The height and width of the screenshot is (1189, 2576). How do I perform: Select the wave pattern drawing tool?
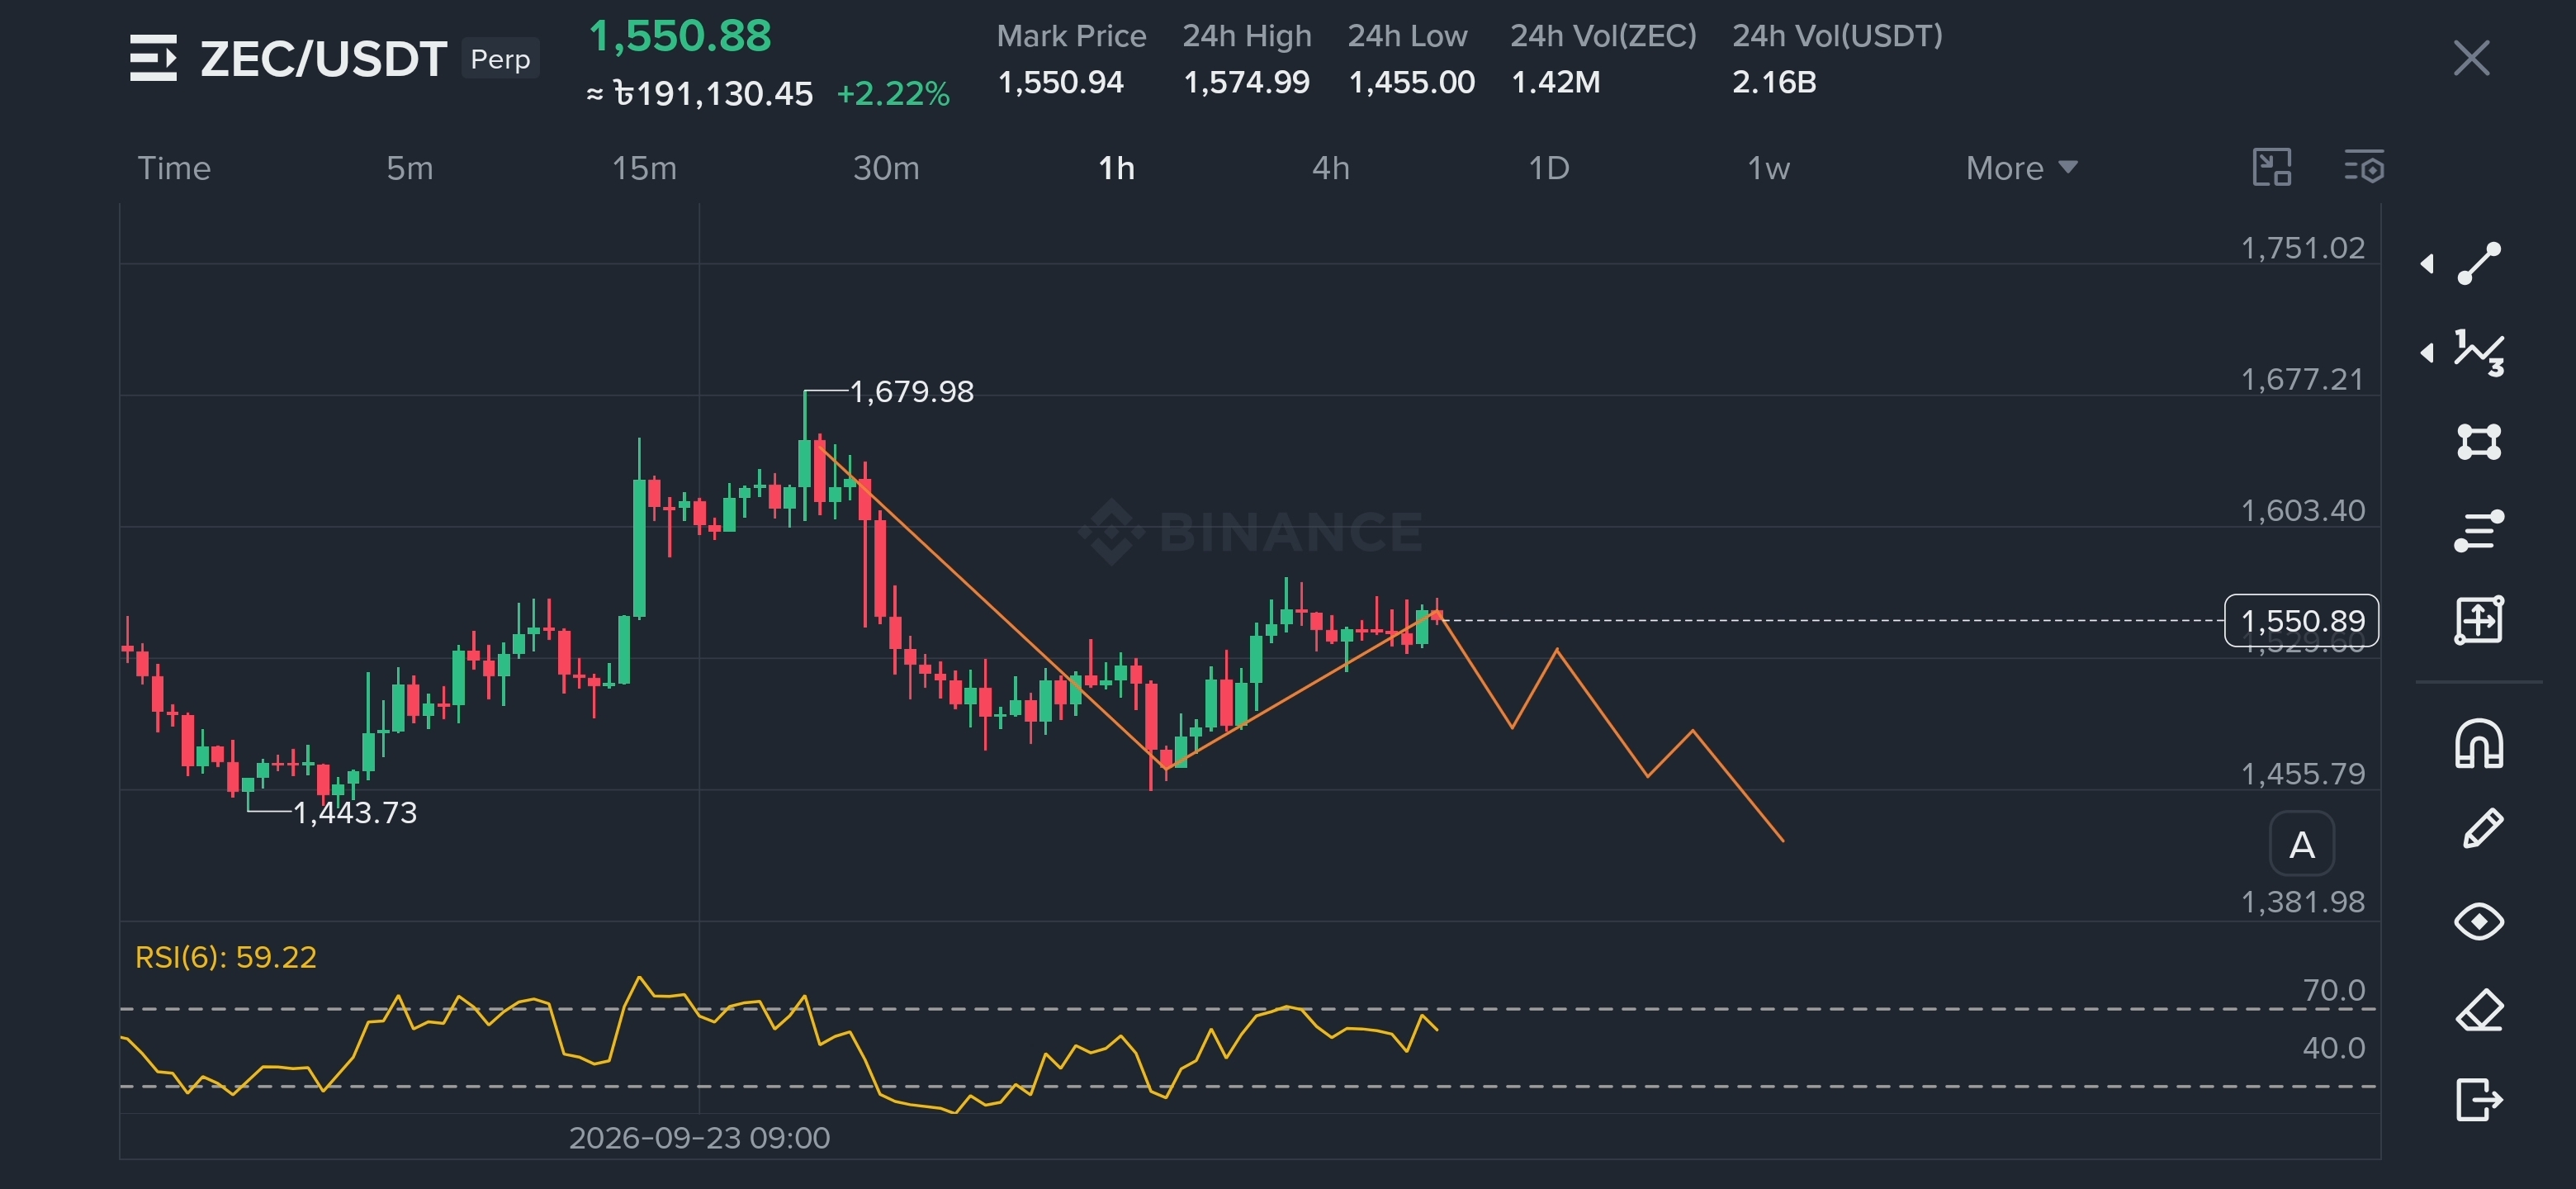click(2479, 352)
